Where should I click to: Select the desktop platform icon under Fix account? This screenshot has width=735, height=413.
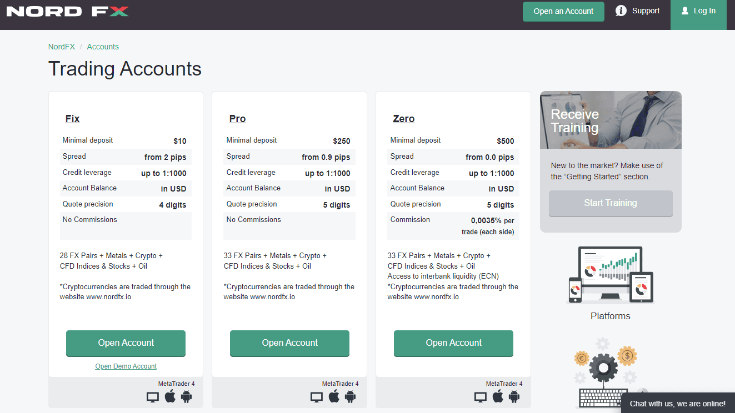point(152,396)
